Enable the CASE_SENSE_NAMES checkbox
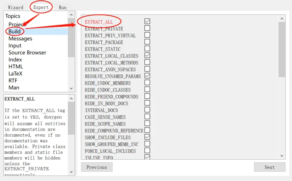292x181 pixels. 147,116
